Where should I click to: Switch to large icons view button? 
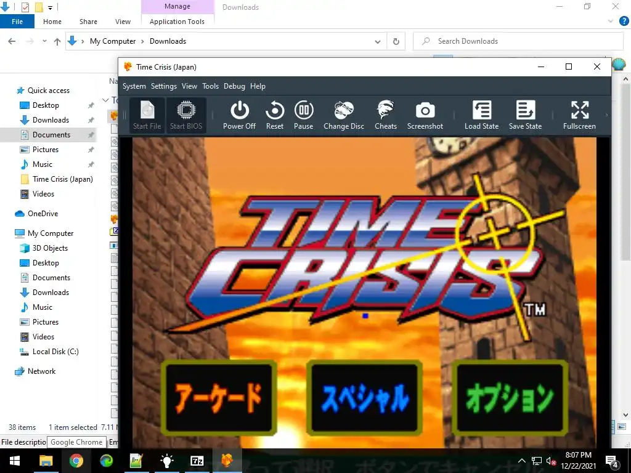point(621,427)
